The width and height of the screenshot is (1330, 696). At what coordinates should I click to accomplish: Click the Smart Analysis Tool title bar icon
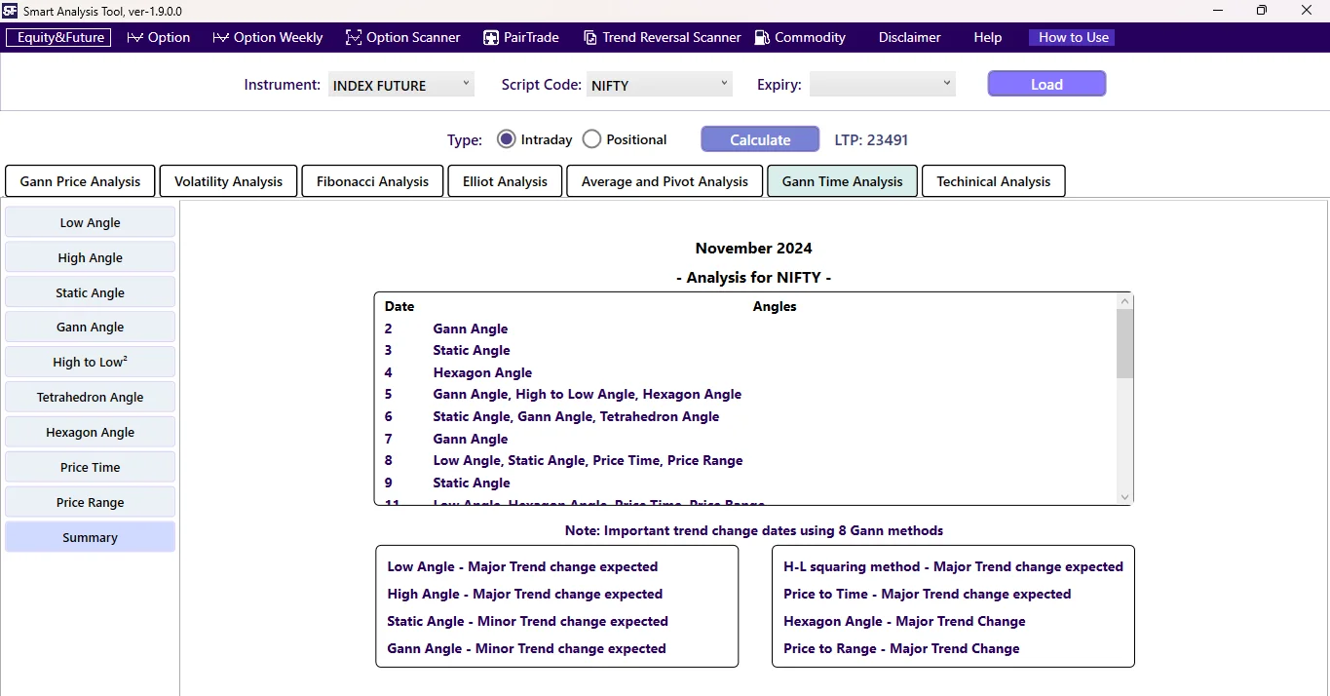click(x=11, y=11)
